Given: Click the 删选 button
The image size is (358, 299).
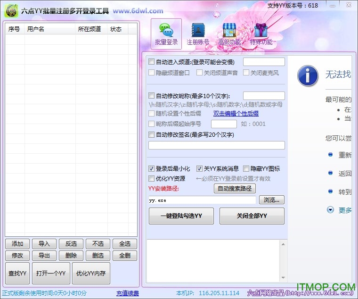Looking at the screenshot, I should (98, 255).
